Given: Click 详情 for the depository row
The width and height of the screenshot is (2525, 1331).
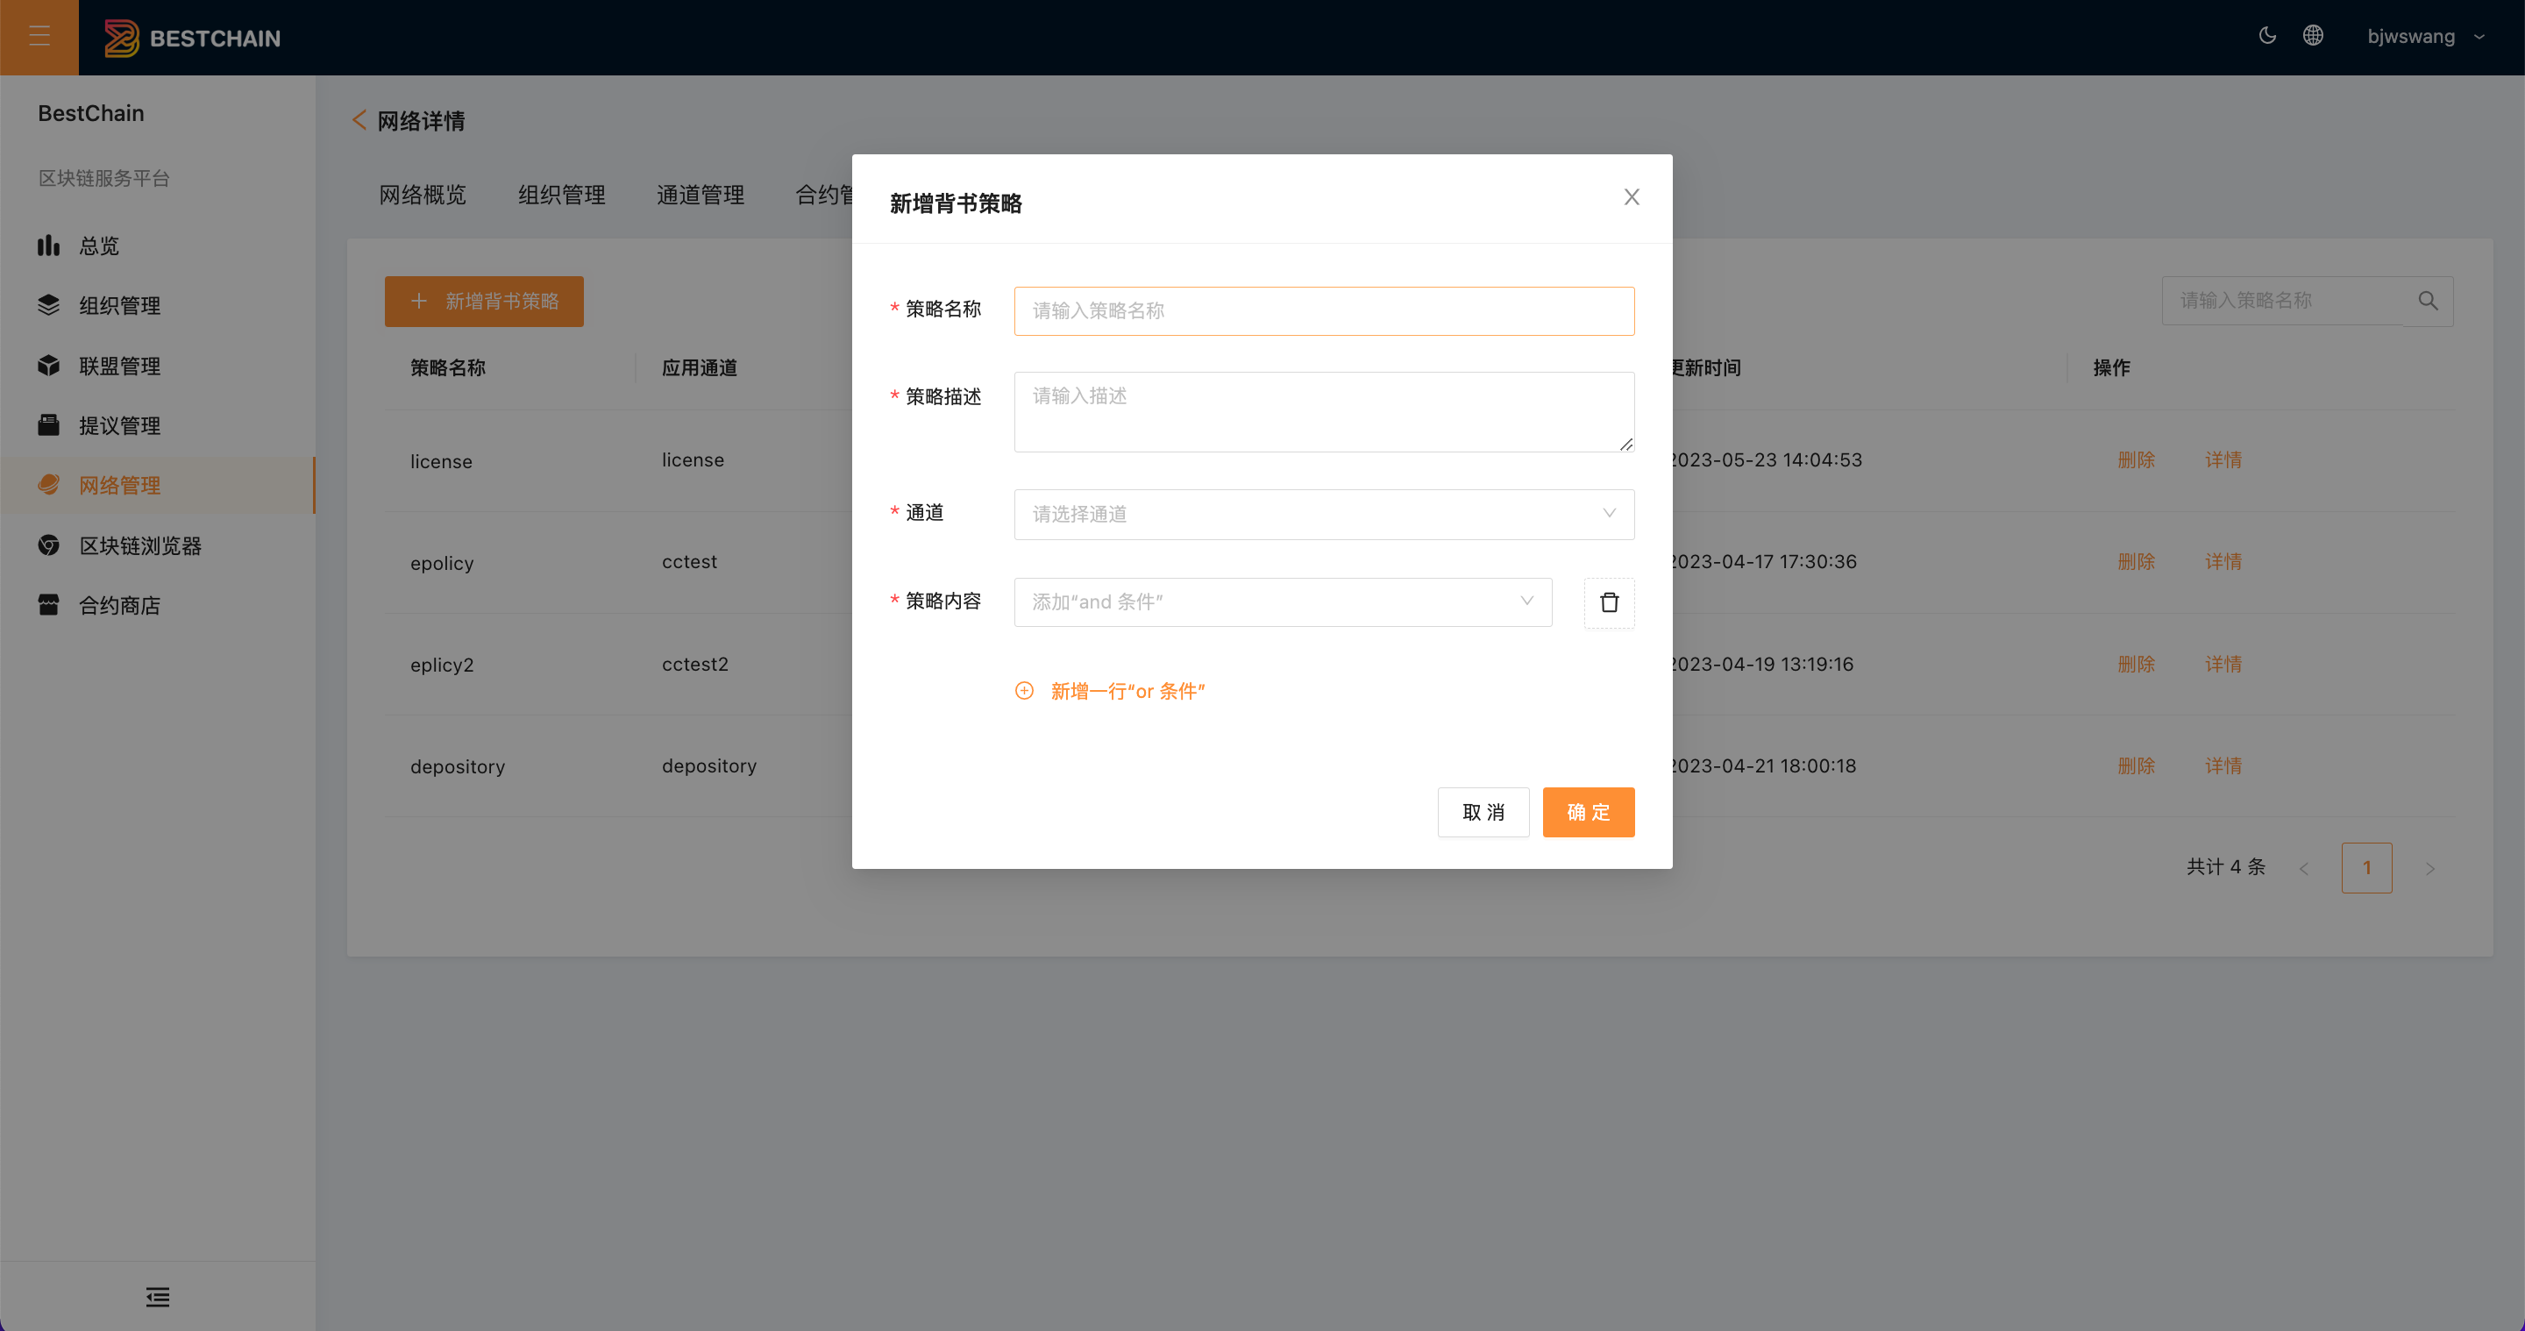Looking at the screenshot, I should 2223,765.
